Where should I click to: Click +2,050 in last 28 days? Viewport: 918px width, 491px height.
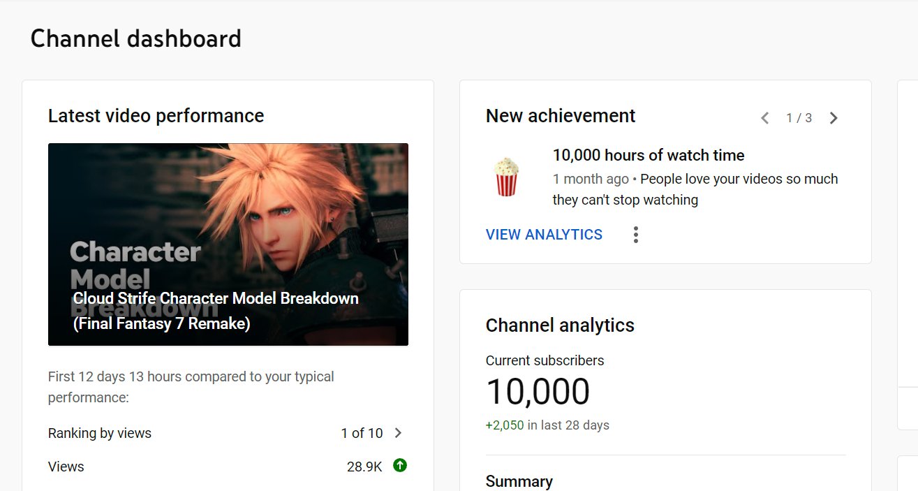pyautogui.click(x=547, y=425)
